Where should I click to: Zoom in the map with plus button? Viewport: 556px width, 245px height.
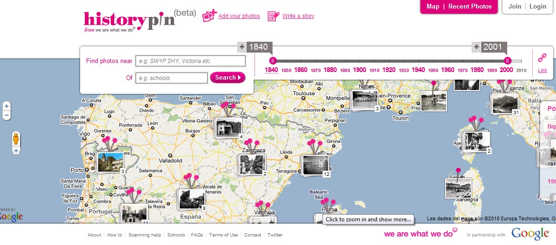point(7,106)
